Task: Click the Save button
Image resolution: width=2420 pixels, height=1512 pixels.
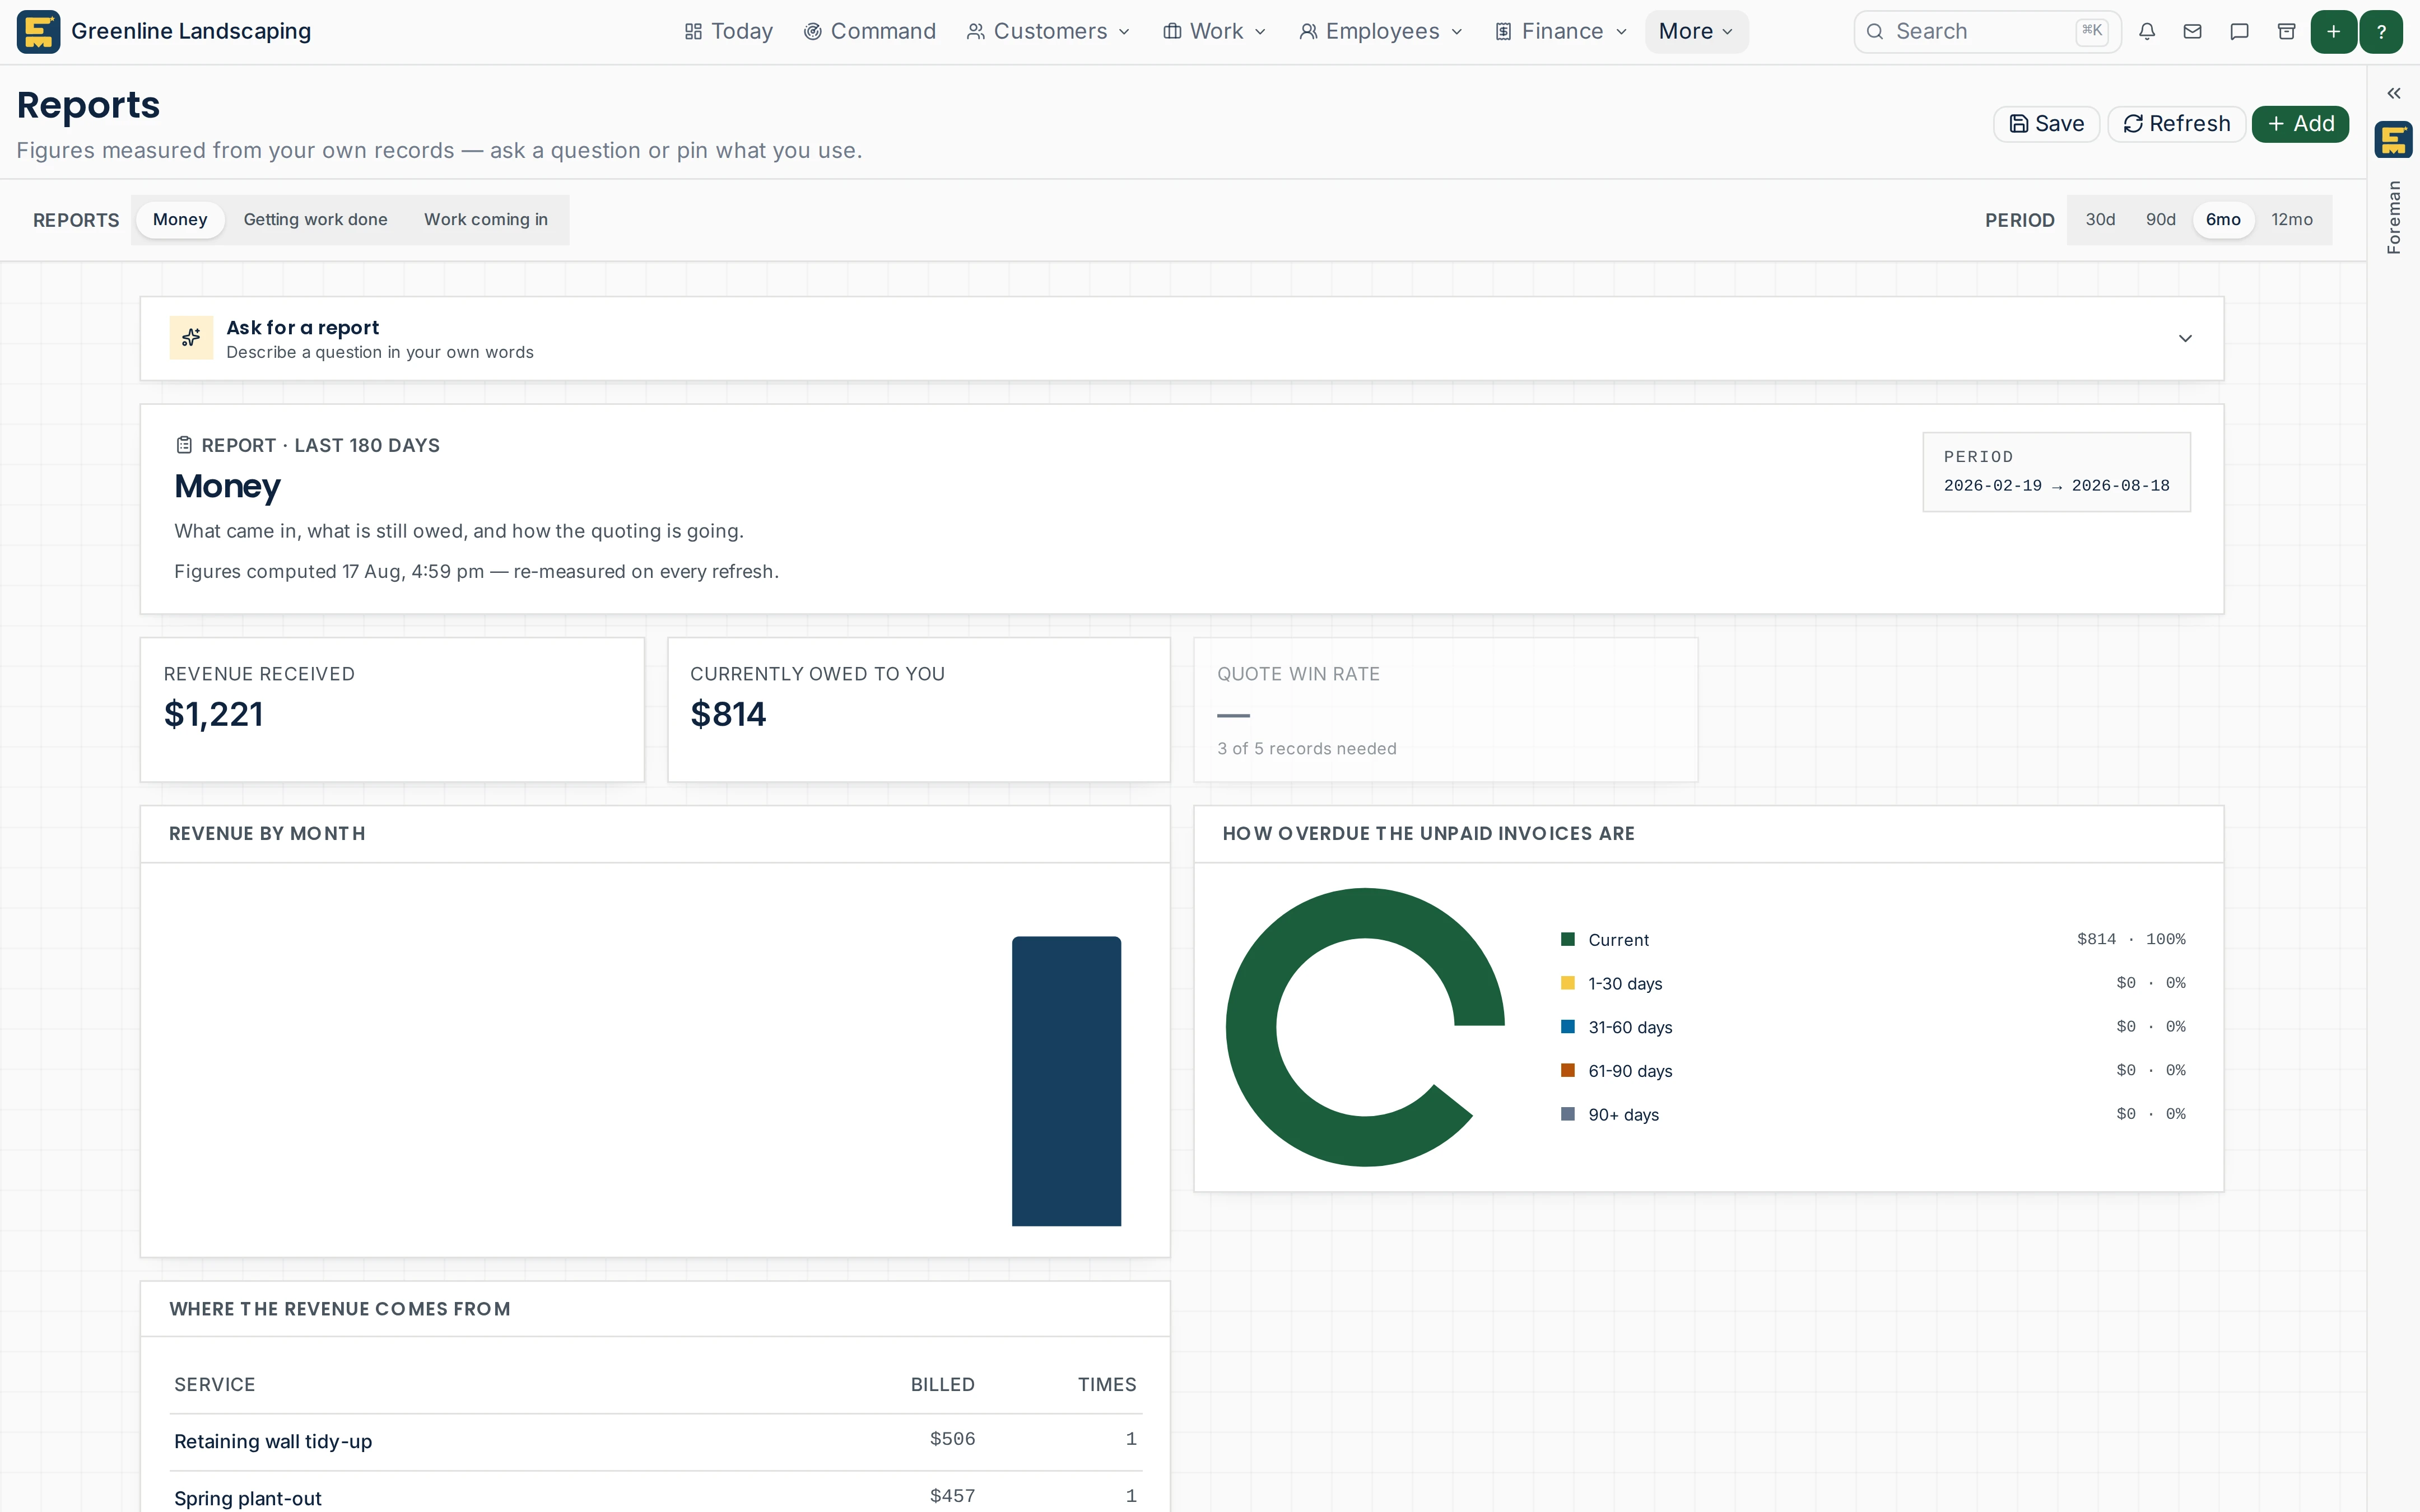Action: click(x=2046, y=124)
